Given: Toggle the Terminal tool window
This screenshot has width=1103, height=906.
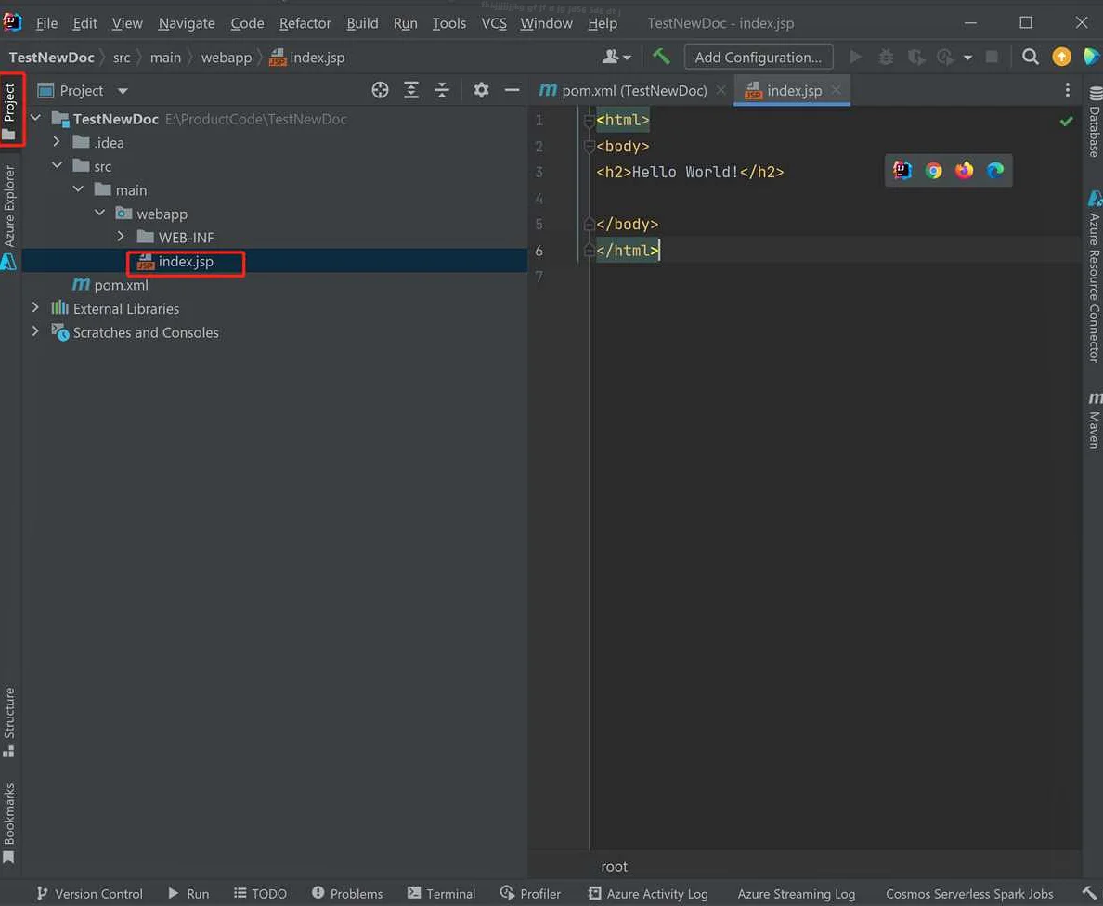Looking at the screenshot, I should coord(441,893).
